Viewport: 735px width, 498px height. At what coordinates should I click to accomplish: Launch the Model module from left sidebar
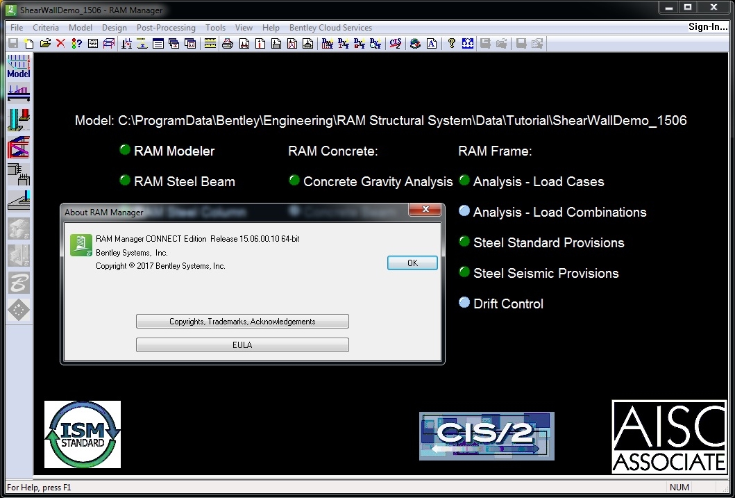pyautogui.click(x=19, y=66)
